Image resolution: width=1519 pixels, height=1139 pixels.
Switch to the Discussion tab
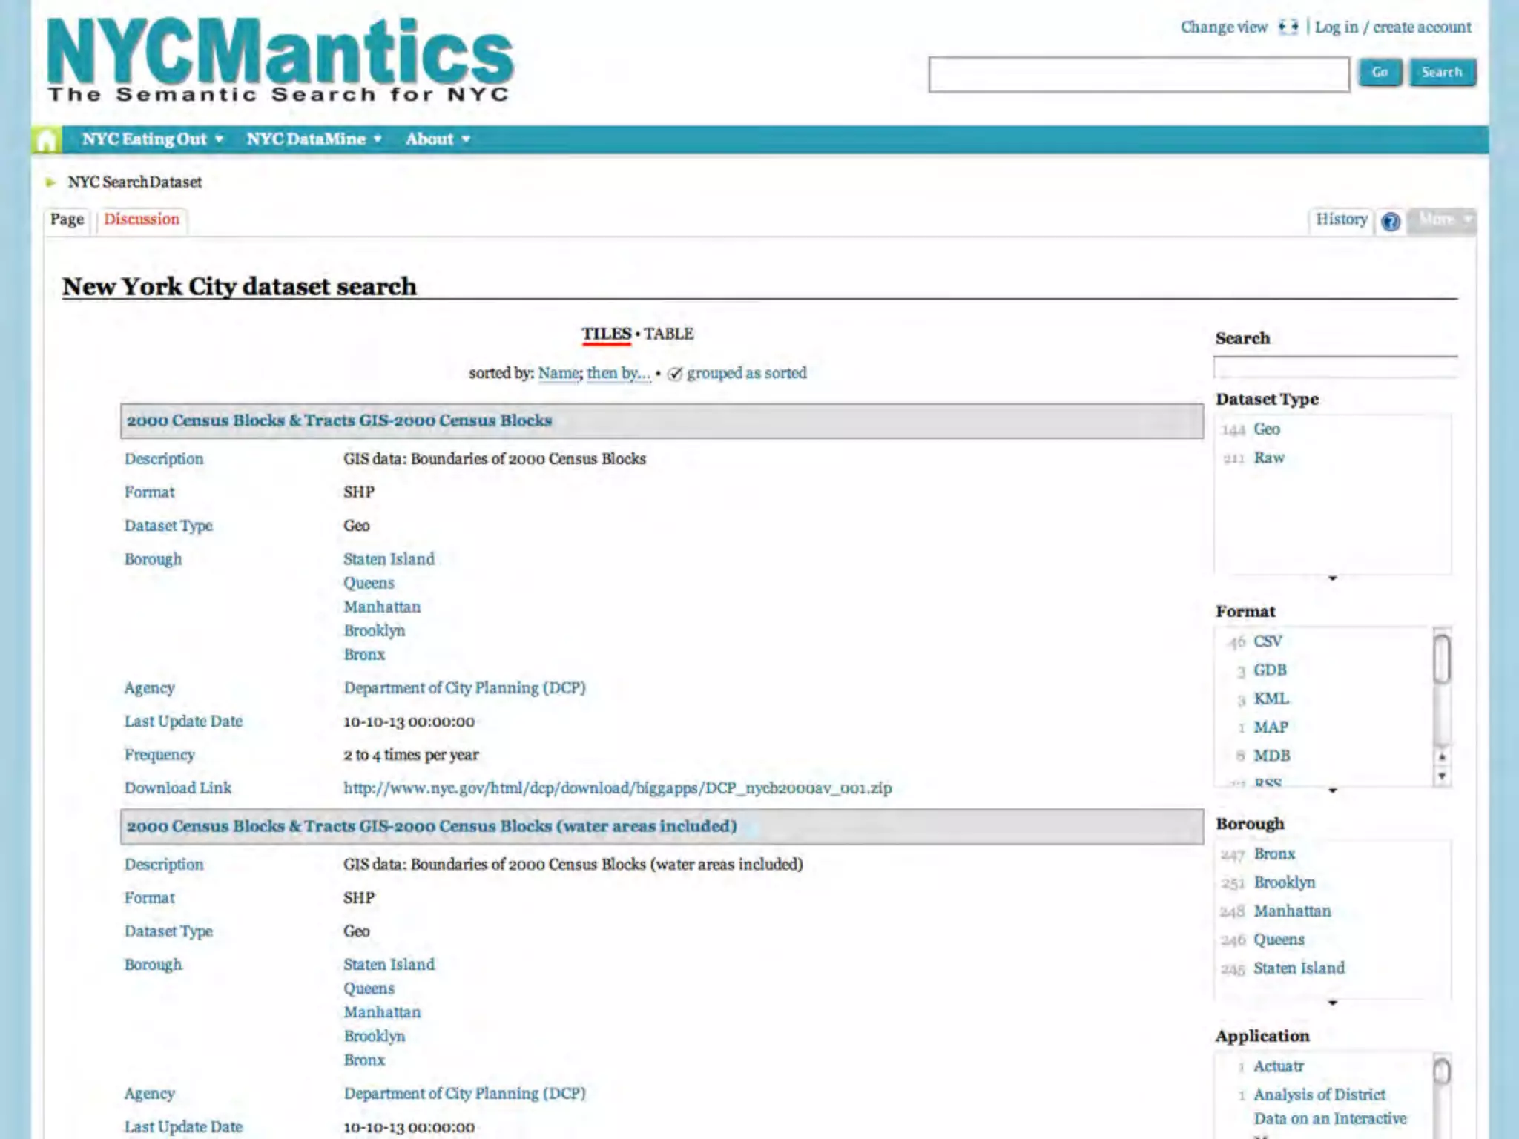pyautogui.click(x=142, y=219)
